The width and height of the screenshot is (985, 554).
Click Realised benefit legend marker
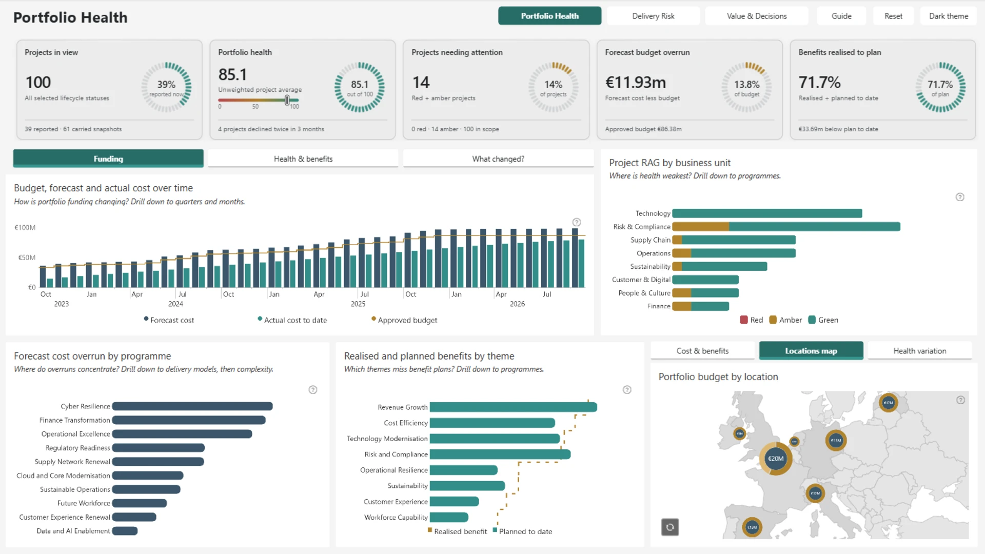pyautogui.click(x=430, y=530)
